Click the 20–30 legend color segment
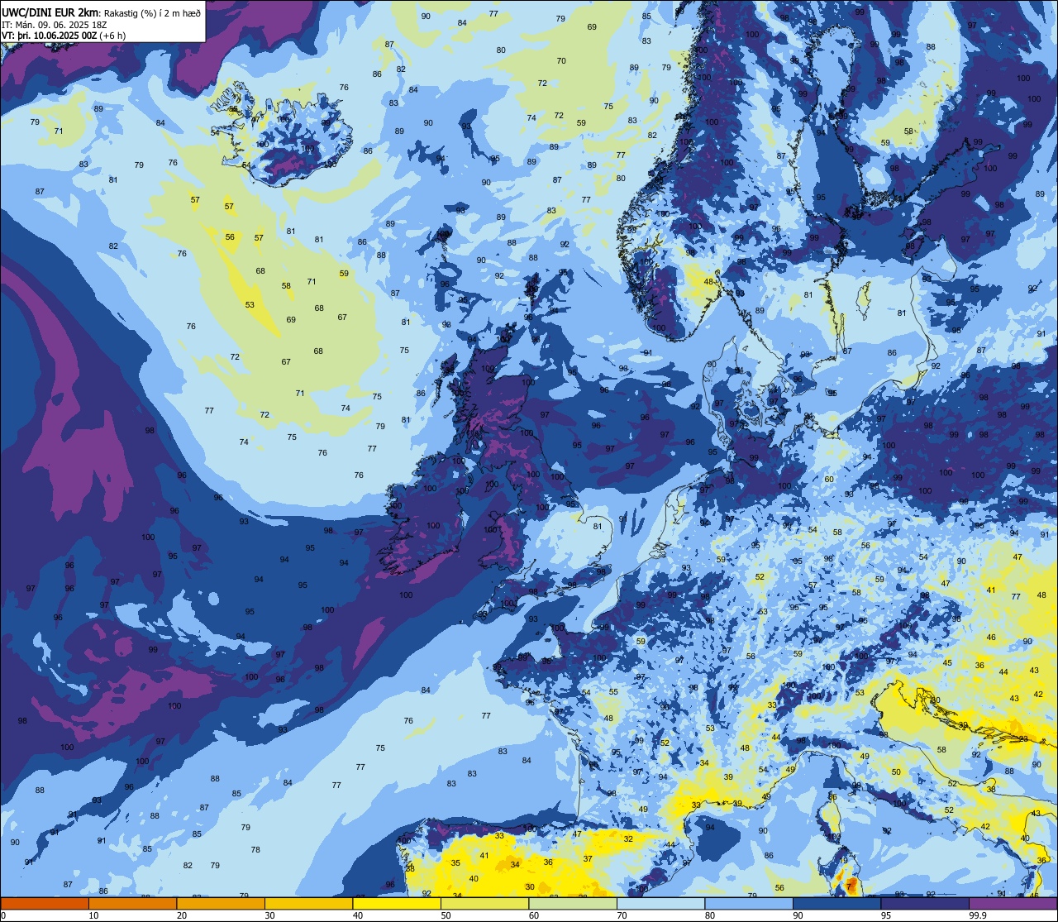Viewport: 1058px width, 922px height. pyautogui.click(x=221, y=904)
